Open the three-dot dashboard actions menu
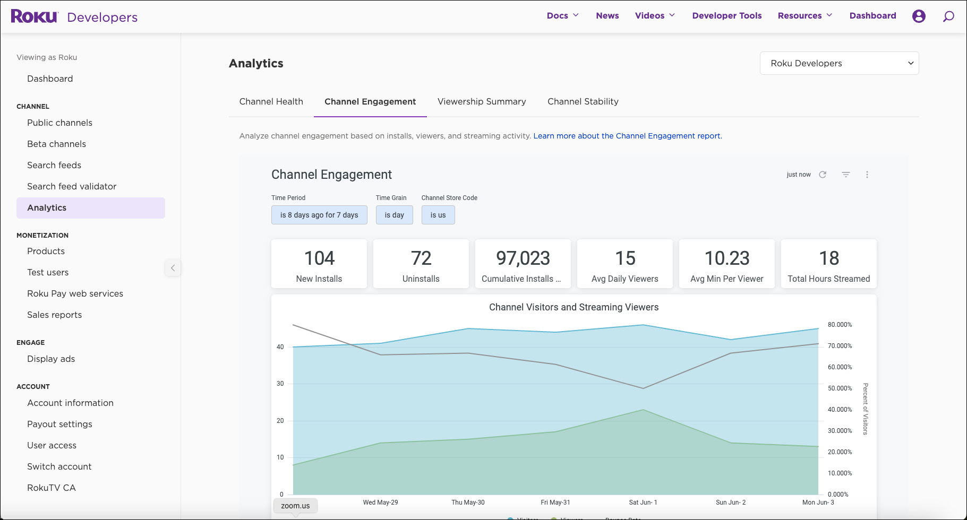This screenshot has height=520, width=967. (867, 175)
